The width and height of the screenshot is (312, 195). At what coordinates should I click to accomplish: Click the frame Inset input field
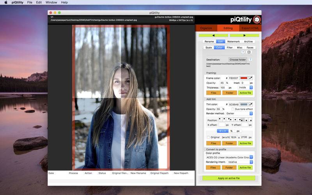coord(245,83)
